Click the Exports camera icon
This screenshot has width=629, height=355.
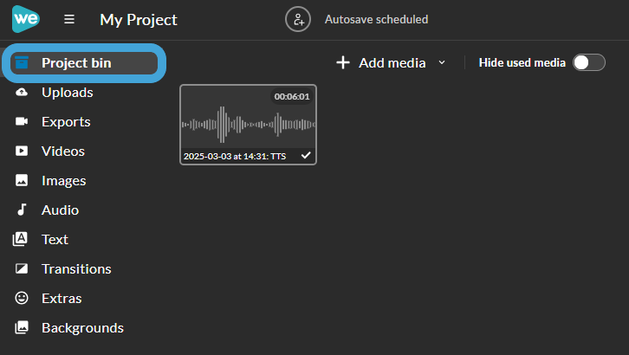[22, 121]
